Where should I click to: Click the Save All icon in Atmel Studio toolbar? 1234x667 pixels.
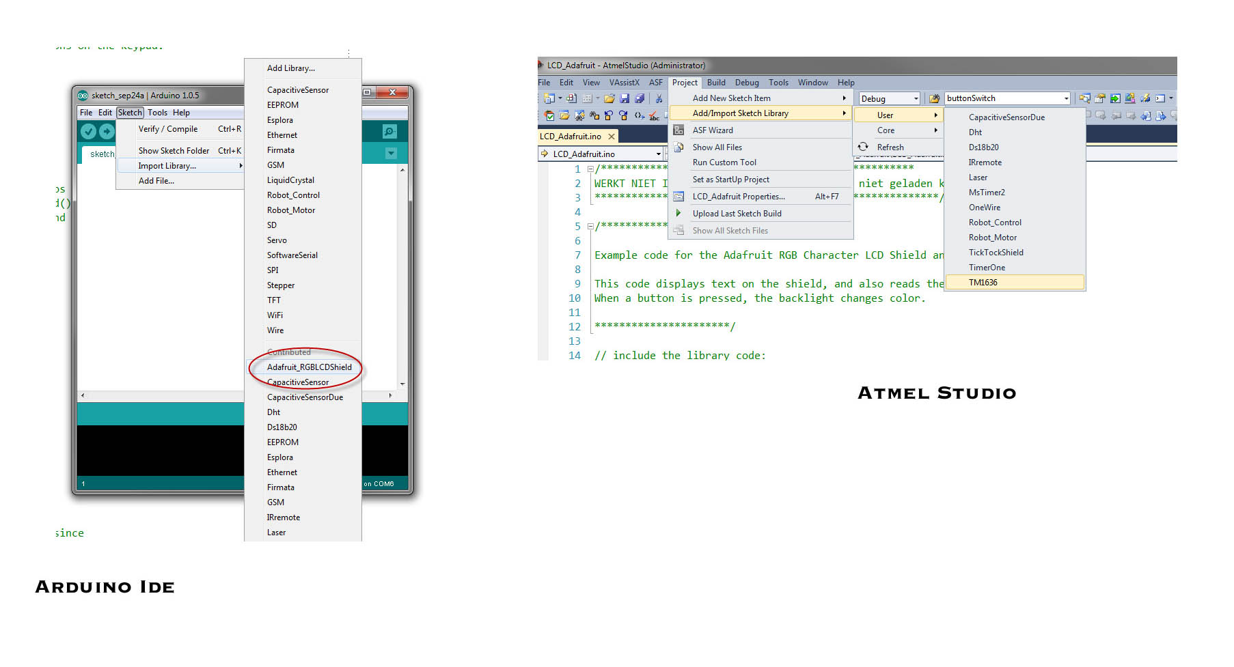(640, 98)
